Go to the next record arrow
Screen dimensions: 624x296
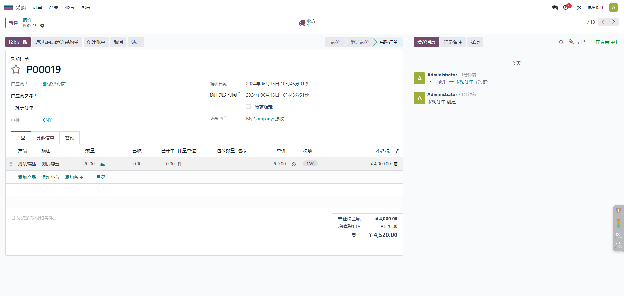[x=614, y=22]
